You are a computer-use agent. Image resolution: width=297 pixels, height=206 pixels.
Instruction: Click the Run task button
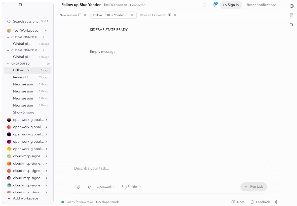click(x=254, y=187)
